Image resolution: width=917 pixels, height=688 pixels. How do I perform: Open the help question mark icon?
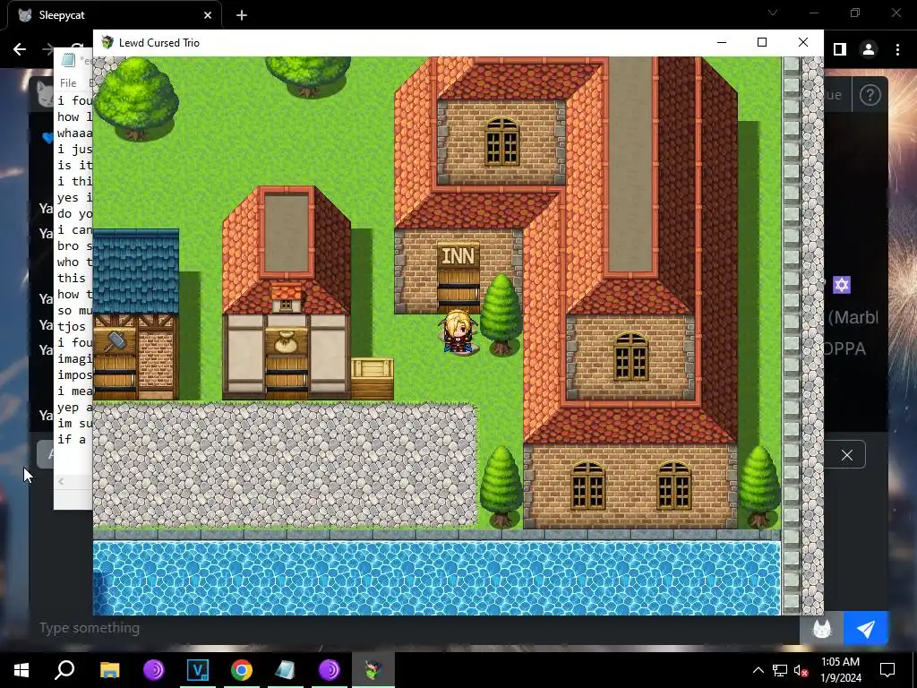tap(870, 95)
